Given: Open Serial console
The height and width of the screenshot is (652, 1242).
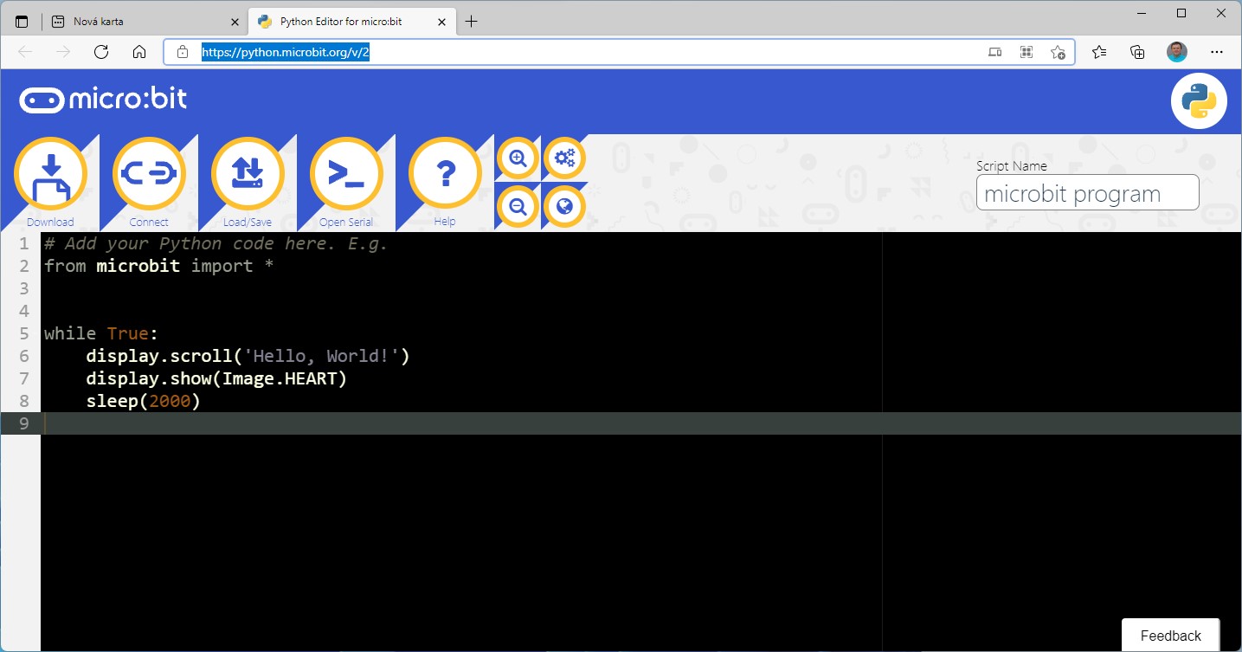Looking at the screenshot, I should pos(346,174).
